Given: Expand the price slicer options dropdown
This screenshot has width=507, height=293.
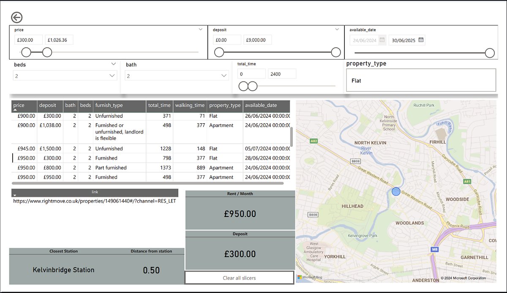Looking at the screenshot, I should click(200, 29).
